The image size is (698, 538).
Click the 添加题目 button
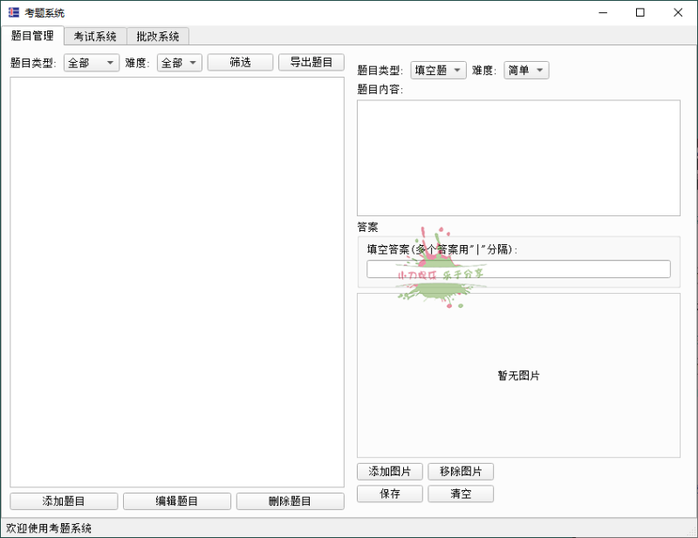[x=63, y=501]
